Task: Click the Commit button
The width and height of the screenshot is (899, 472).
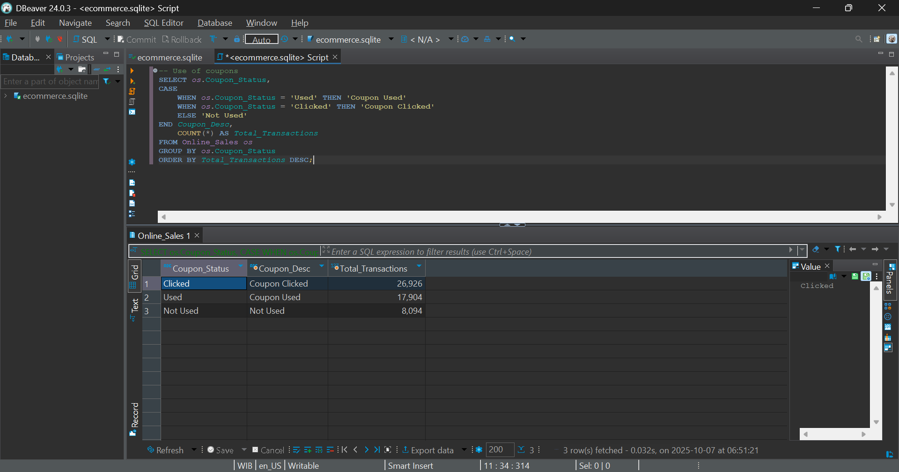Action: (136, 39)
